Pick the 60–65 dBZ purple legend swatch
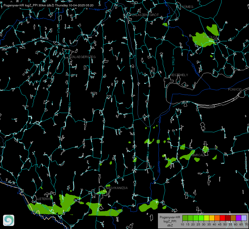Image resolution: width=249 pixels, height=229 pixels. click(239, 218)
